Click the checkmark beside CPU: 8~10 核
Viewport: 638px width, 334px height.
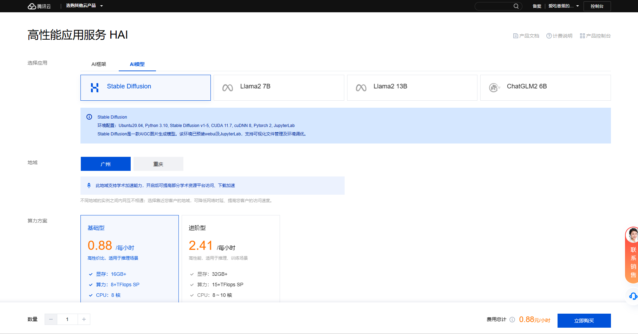point(192,295)
